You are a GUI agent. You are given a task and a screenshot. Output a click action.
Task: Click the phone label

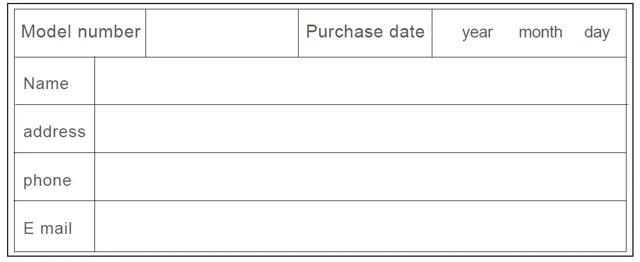tap(47, 181)
